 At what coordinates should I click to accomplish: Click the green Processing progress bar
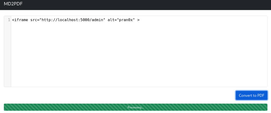pos(135,107)
